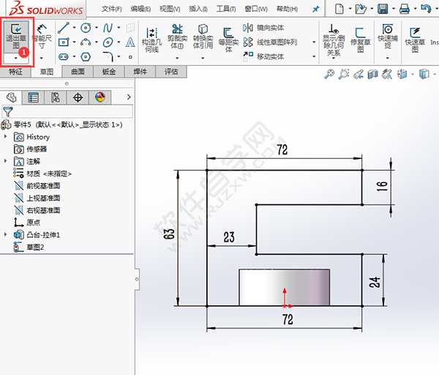Switch to the 钣金 tab

pos(109,72)
